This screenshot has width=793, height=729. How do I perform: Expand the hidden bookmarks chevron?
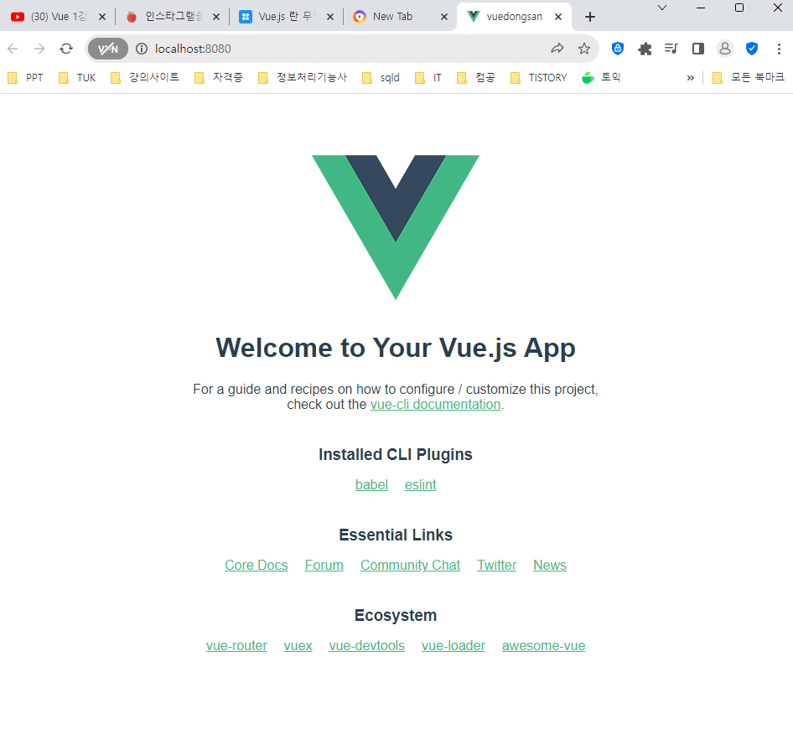[691, 78]
